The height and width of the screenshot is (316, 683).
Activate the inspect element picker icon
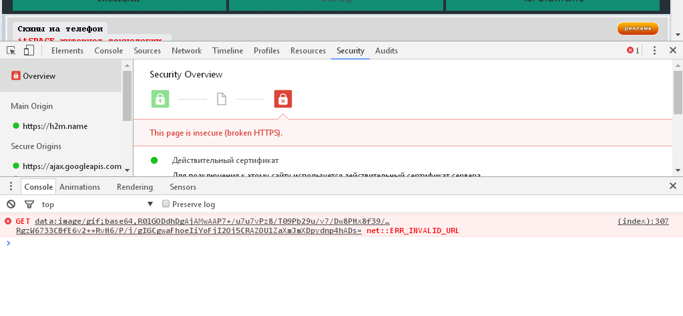tap(11, 51)
